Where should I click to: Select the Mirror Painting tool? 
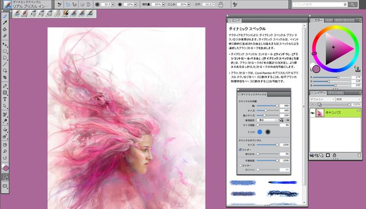[x=5, y=130]
